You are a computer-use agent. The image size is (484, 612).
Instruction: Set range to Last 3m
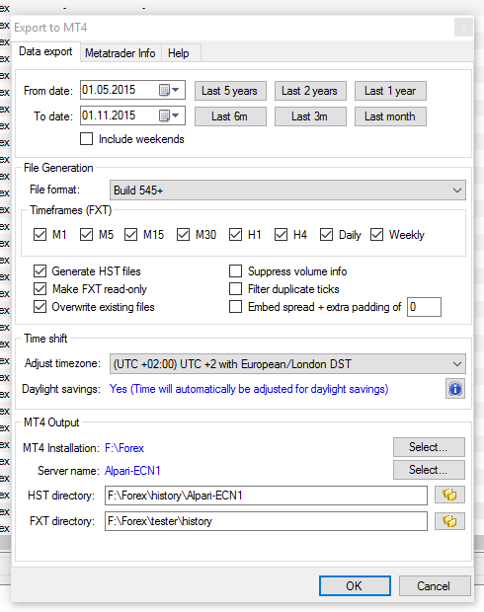(310, 116)
